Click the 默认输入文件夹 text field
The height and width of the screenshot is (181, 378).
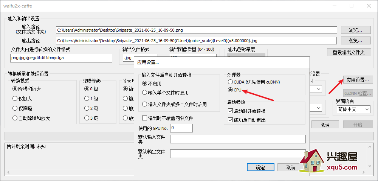tap(238, 139)
